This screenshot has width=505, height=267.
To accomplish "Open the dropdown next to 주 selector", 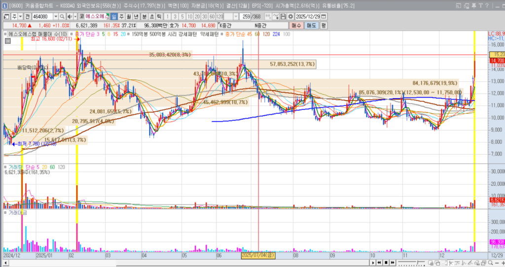I will 20,16.
